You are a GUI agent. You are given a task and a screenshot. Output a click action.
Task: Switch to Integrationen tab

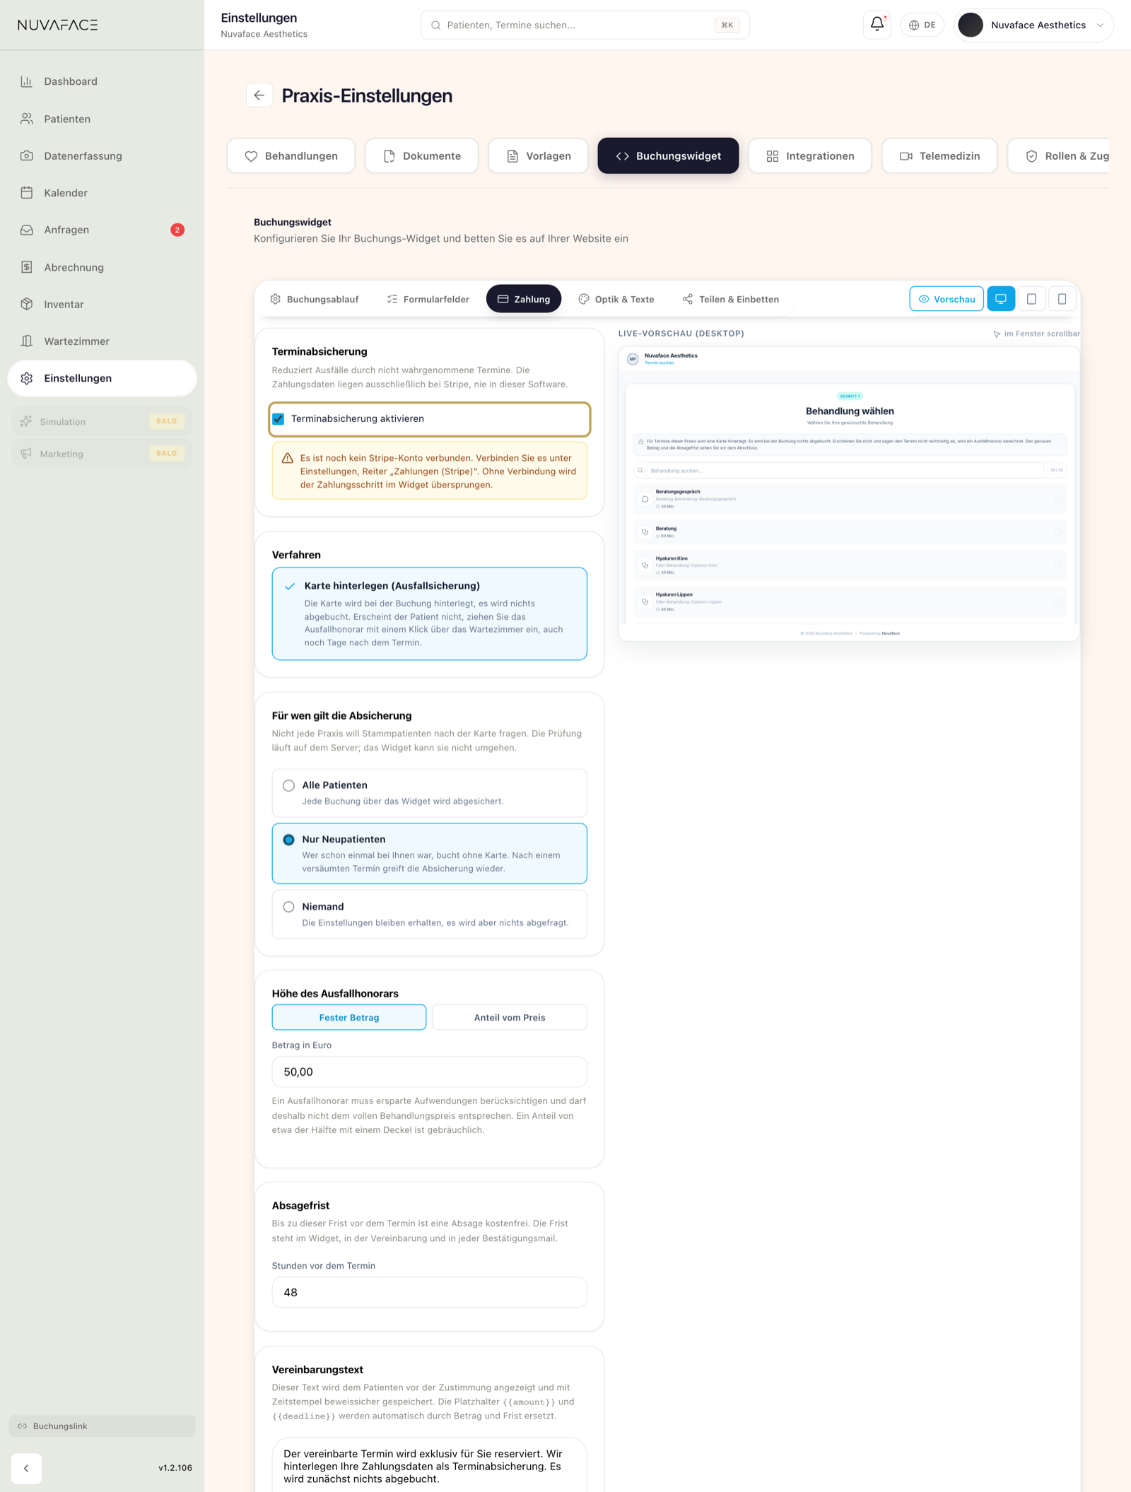tap(810, 155)
